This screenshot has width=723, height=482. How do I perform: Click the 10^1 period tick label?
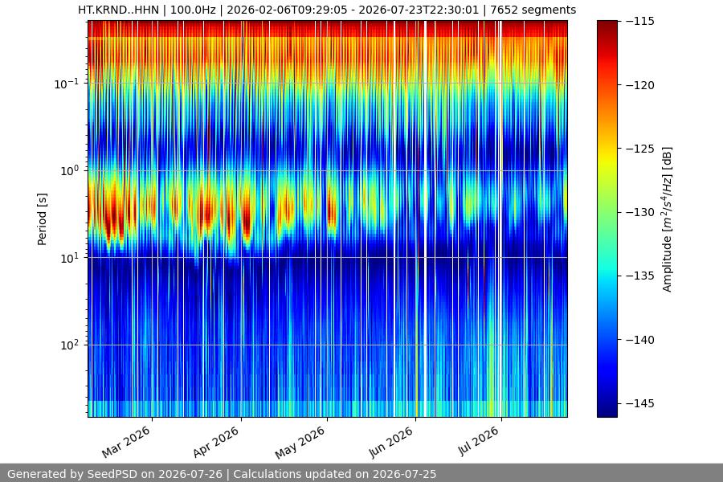[70, 258]
